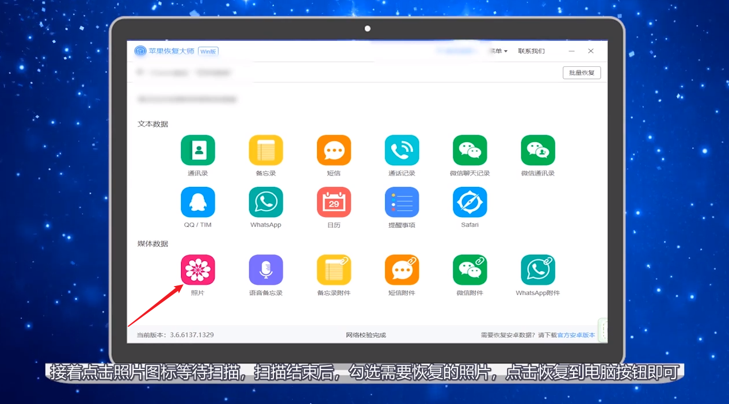Select 微信通讯录 WeChat contacts icon
The image size is (729, 404).
point(538,150)
